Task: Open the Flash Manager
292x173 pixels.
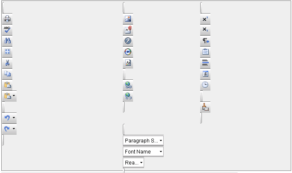Action: 128,41
